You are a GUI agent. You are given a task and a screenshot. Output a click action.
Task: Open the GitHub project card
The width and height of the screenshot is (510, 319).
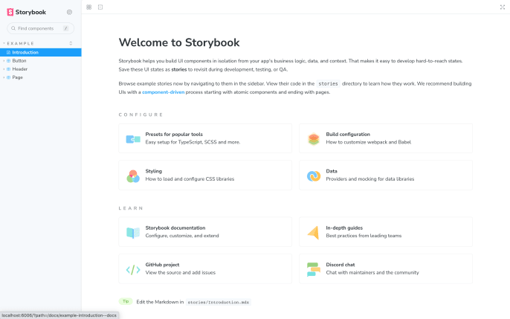tap(205, 268)
